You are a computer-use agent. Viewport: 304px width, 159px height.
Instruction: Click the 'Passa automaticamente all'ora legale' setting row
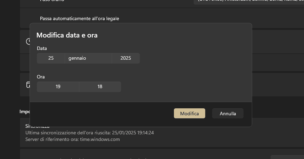point(79,18)
